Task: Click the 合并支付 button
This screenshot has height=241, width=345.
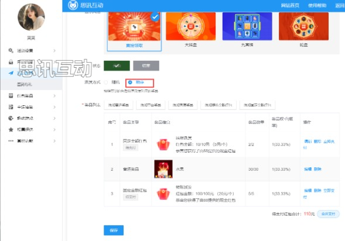Action: pyautogui.click(x=328, y=214)
